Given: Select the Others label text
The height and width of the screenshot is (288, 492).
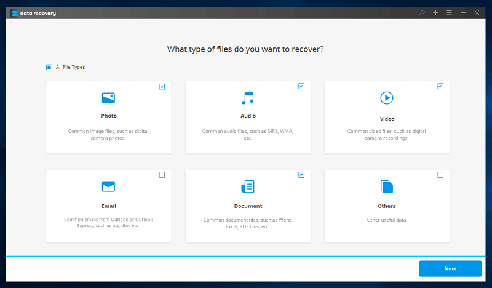Looking at the screenshot, I should (x=387, y=206).
